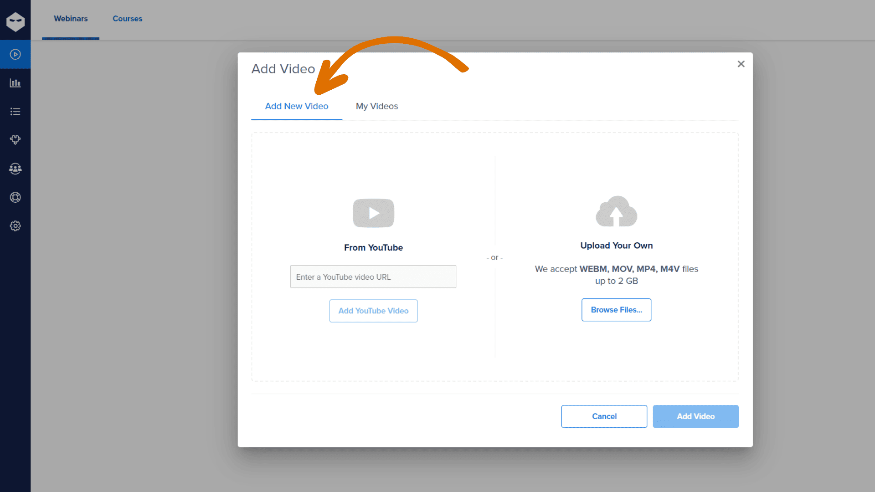This screenshot has height=492, width=875.
Task: Open the bar chart analytics sidebar icon
Action: point(15,83)
